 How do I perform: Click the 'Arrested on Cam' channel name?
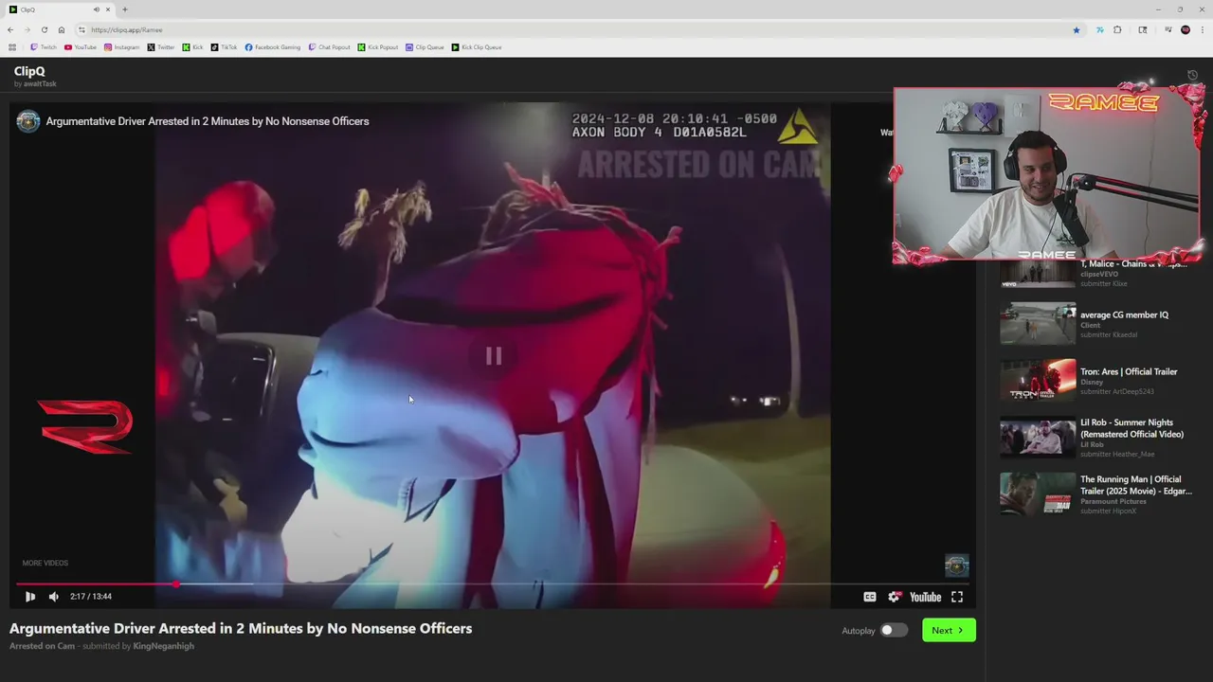42,646
